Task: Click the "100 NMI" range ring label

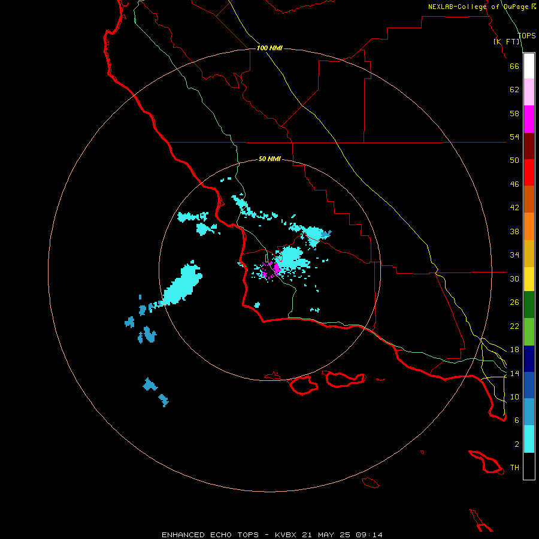Action: coord(269,48)
